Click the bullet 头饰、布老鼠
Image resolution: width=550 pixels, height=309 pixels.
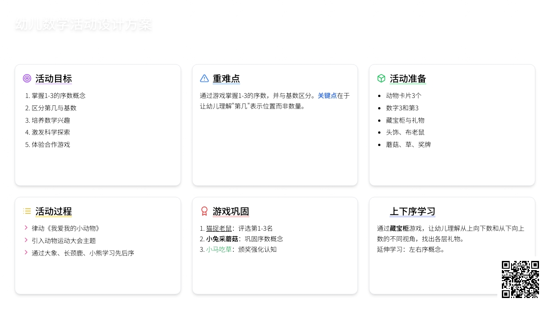405,132
